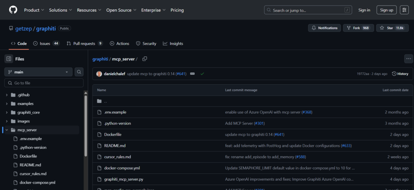Open the more options ellipsis button
This screenshot has height=190, width=414.
point(409,59)
